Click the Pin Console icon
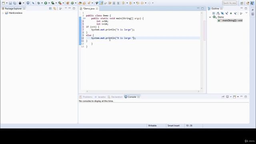This screenshot has width=256, height=144. pos(223,97)
